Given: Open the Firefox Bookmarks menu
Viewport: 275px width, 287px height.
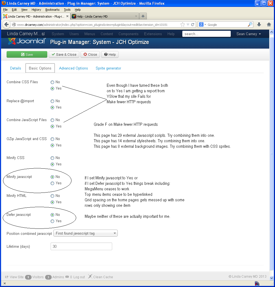Looking at the screenshot, I should click(53, 10).
